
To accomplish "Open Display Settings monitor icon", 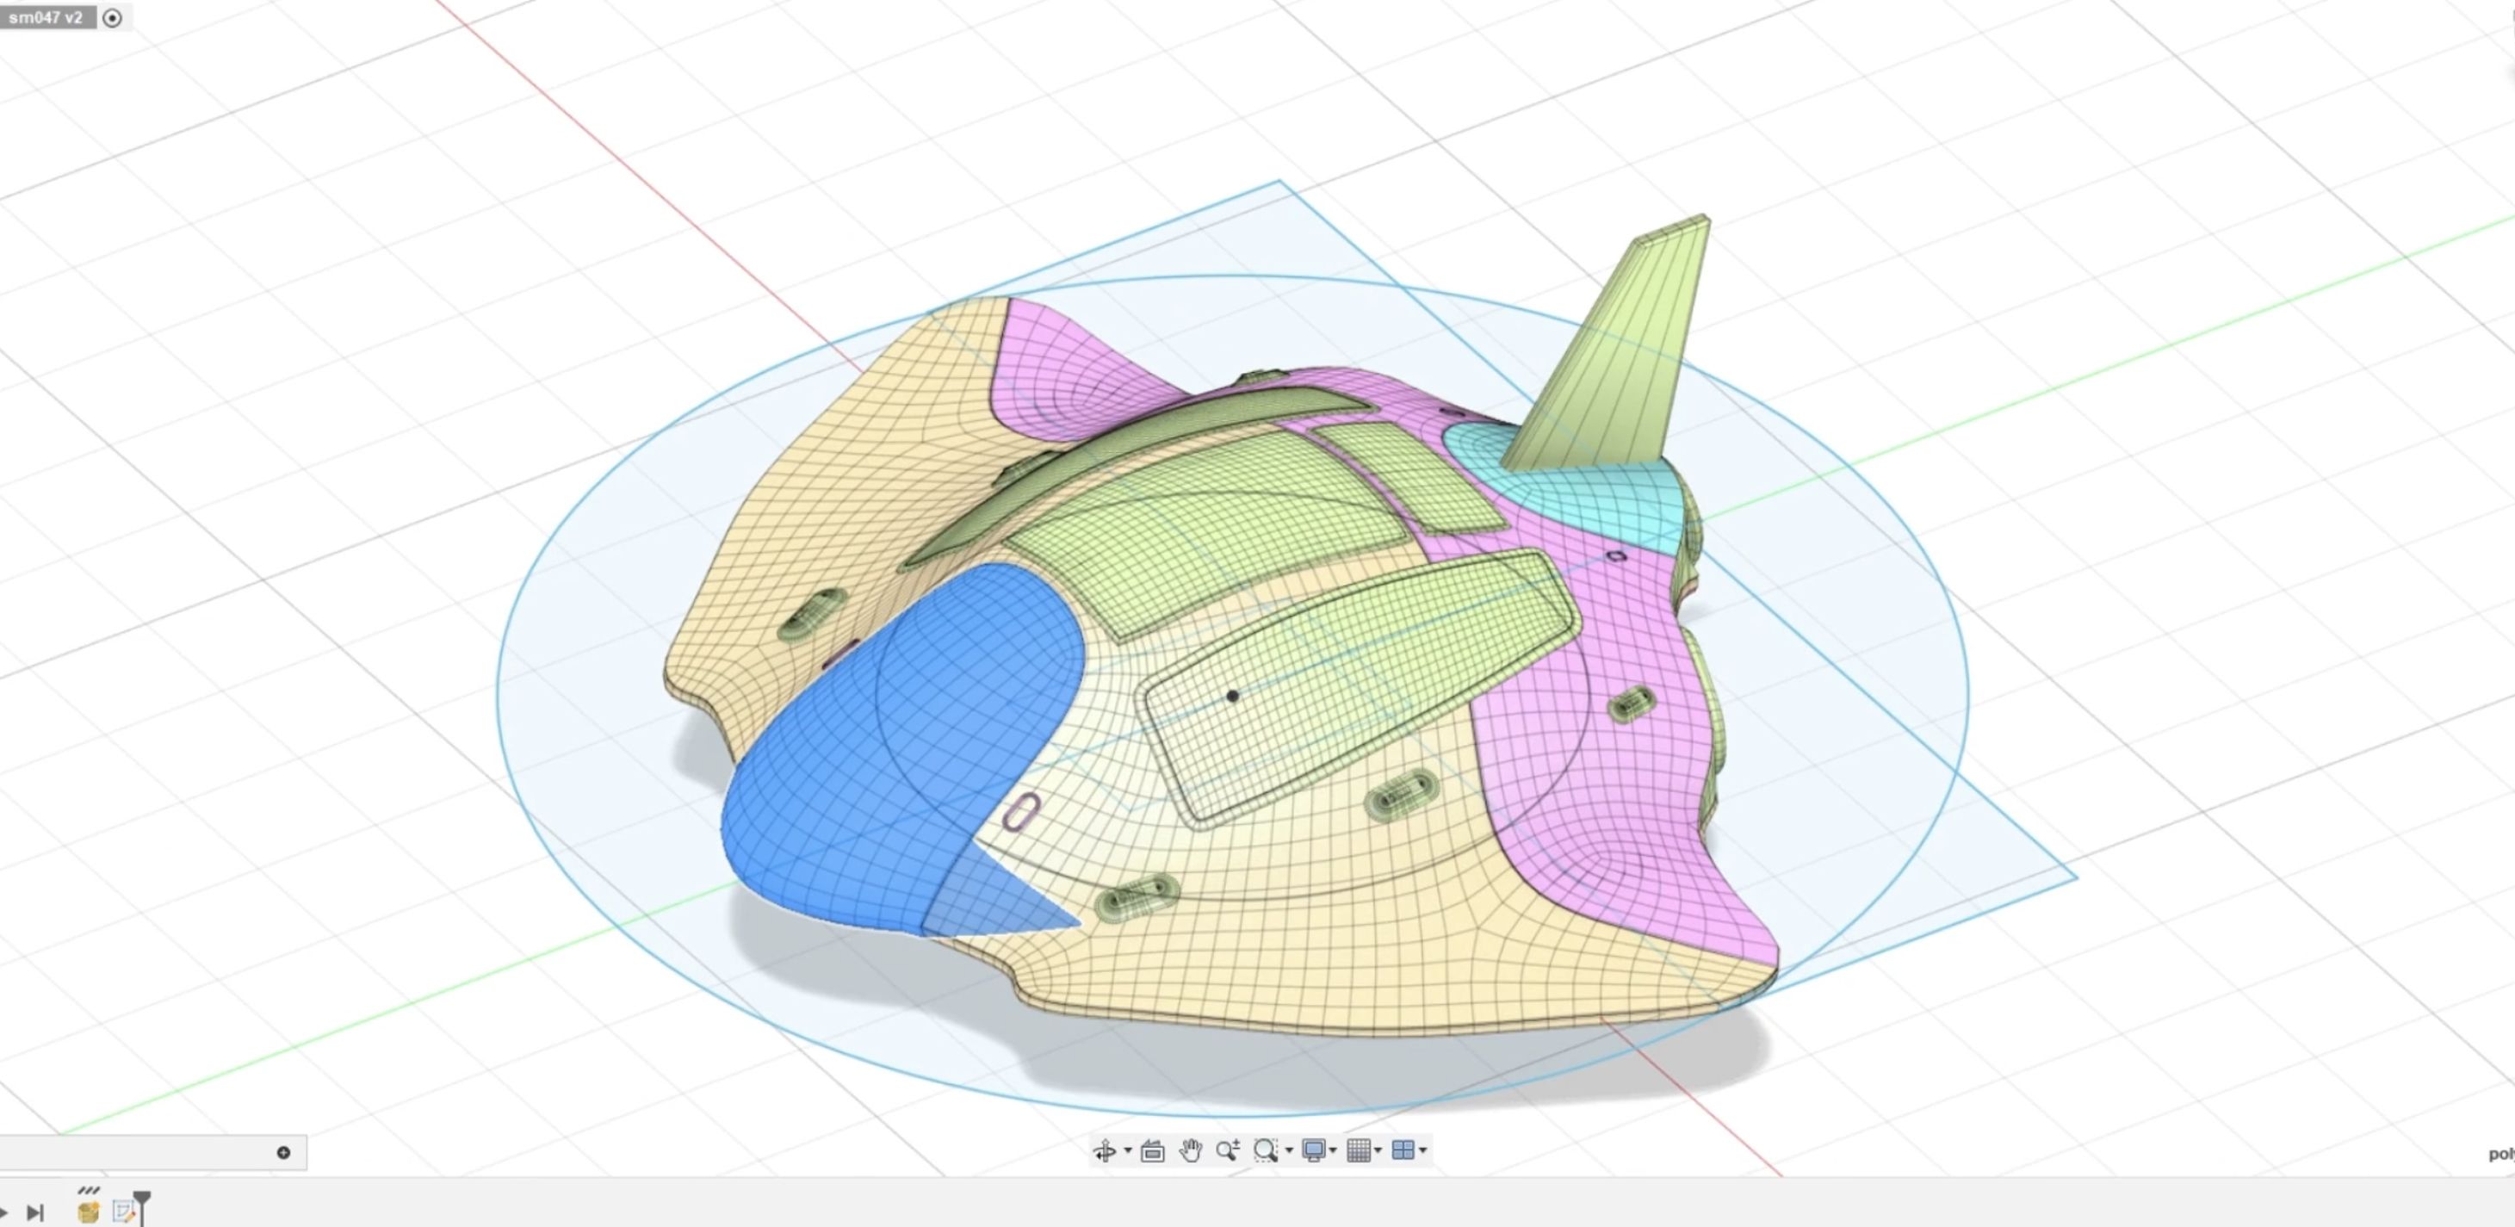I will pyautogui.click(x=1314, y=1151).
